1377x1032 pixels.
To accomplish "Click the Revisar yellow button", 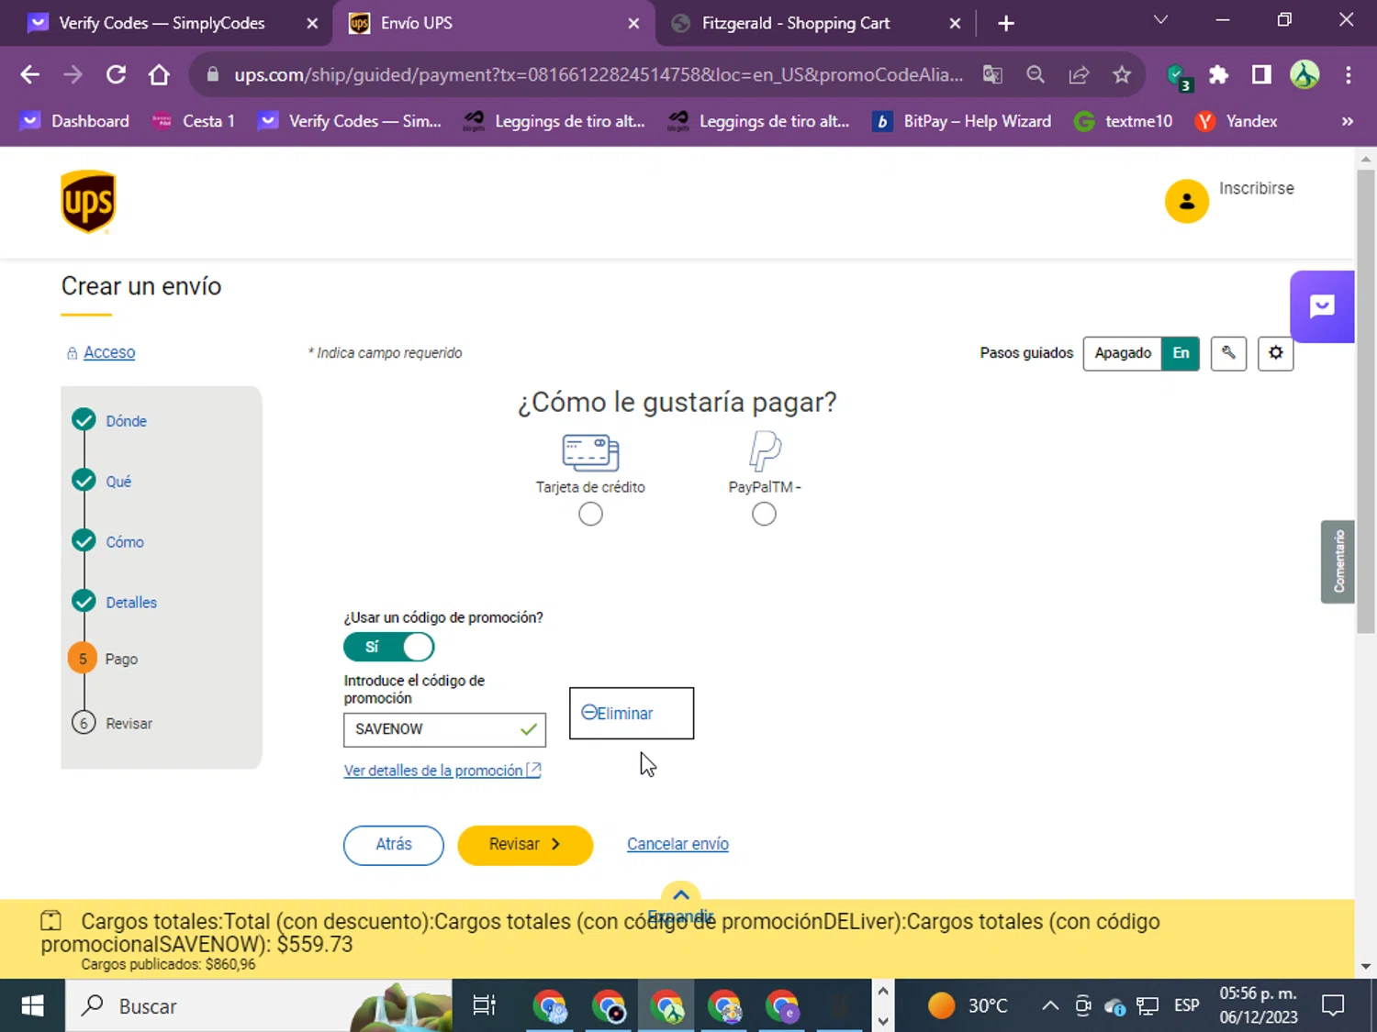I will [525, 844].
